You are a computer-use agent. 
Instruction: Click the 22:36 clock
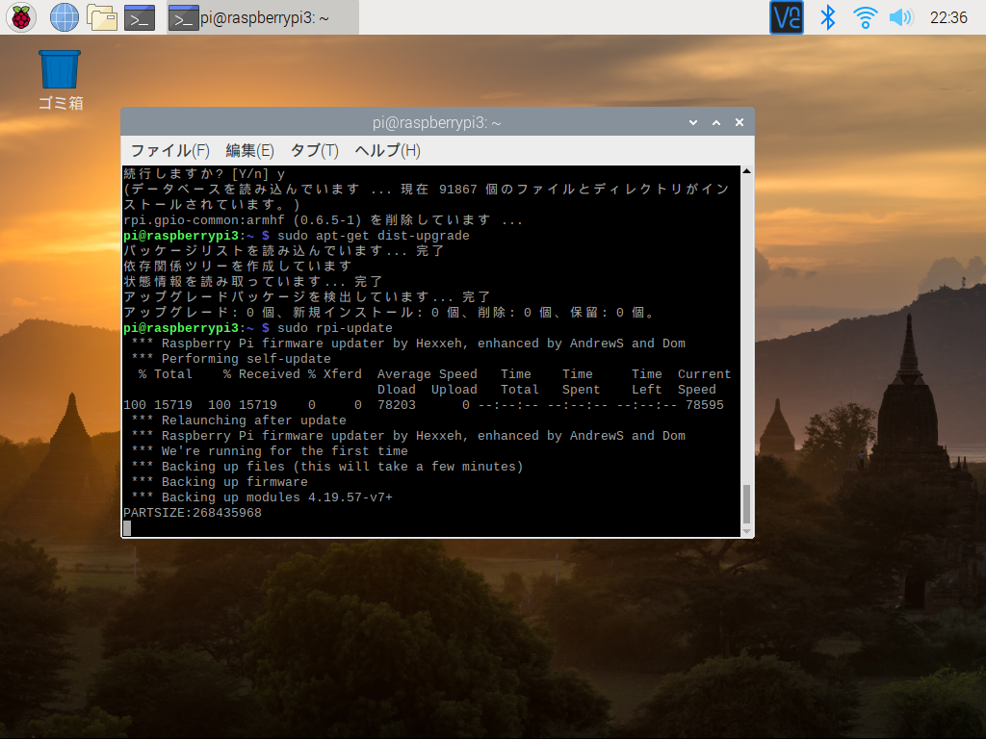948,17
